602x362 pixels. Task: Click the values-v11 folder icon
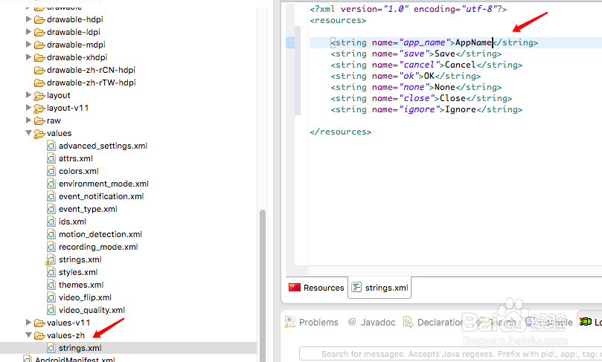pos(39,323)
